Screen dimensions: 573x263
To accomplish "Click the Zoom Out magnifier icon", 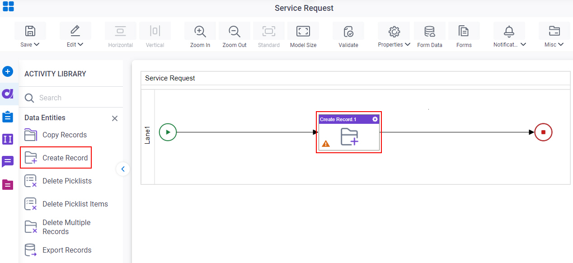I will coord(234,31).
